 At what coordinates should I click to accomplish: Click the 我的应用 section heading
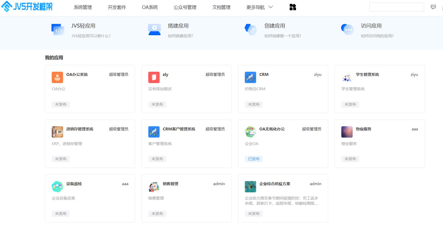(54, 58)
